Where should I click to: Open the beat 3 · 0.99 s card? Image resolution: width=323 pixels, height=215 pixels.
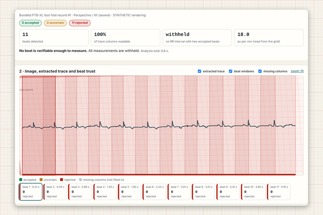click(x=80, y=192)
